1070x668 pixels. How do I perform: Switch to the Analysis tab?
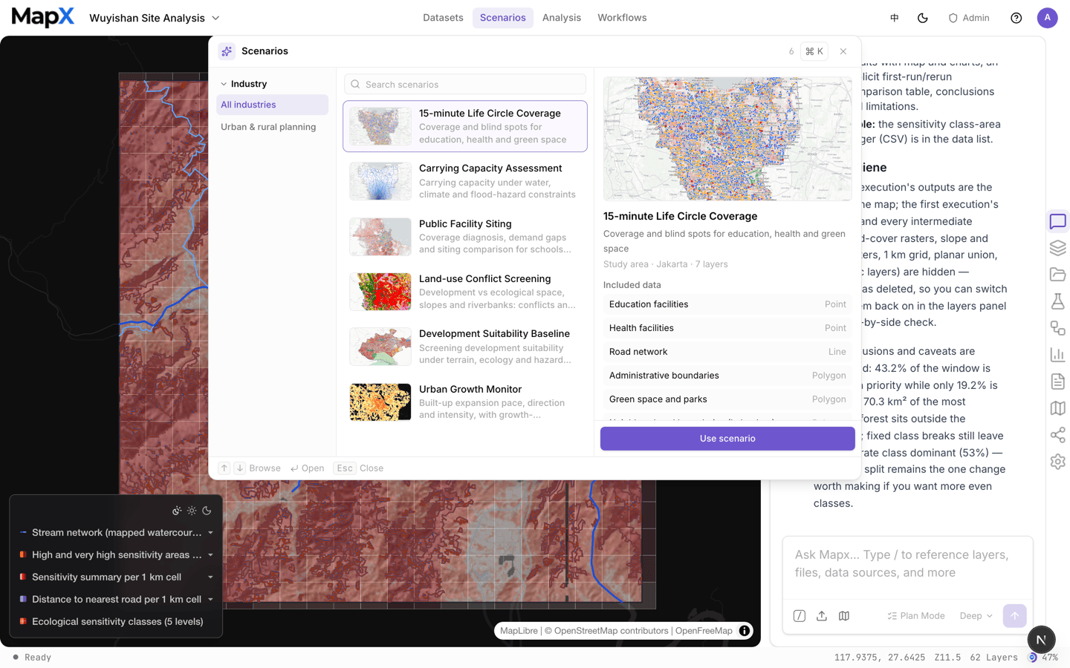562,18
